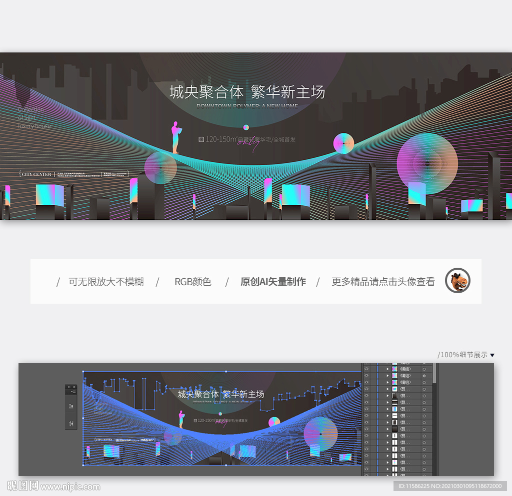Click the colorful gradient thumbnail of a 编组 layer

pos(394,369)
